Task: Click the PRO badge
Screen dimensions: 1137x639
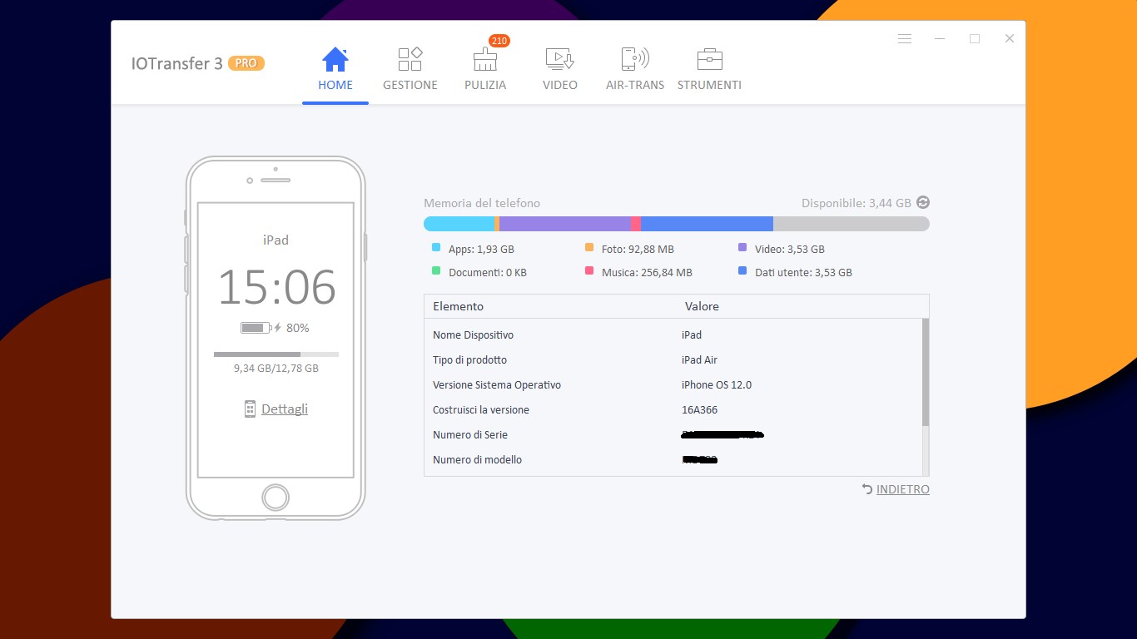Action: click(246, 62)
